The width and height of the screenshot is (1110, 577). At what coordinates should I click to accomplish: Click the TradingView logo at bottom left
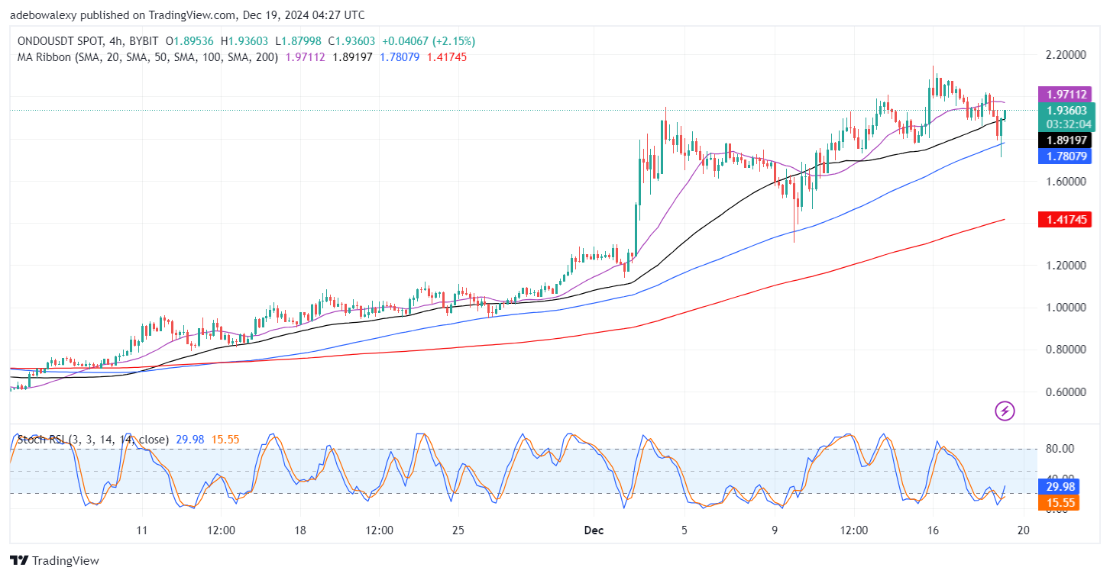pos(54,560)
